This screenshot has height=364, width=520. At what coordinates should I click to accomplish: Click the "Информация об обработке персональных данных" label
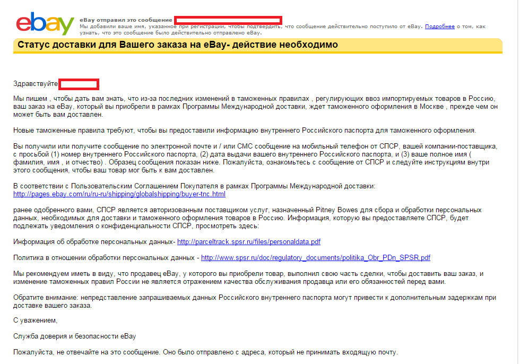pyautogui.click(x=94, y=242)
